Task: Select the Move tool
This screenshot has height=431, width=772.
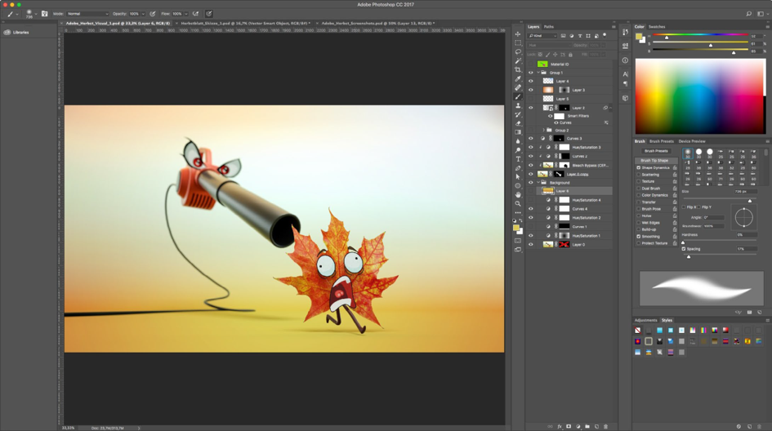Action: click(518, 34)
